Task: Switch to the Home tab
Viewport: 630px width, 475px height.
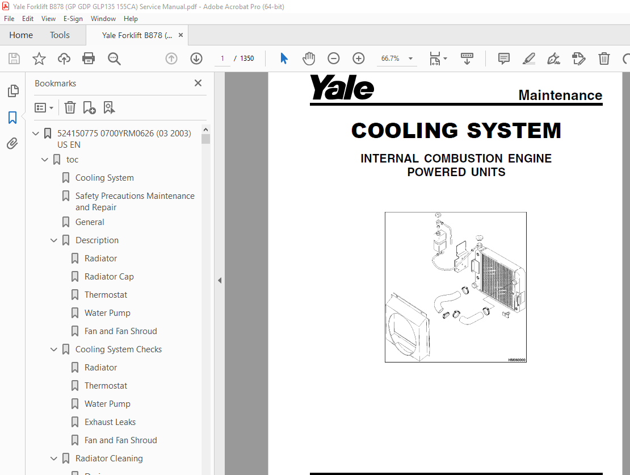Action: point(21,35)
